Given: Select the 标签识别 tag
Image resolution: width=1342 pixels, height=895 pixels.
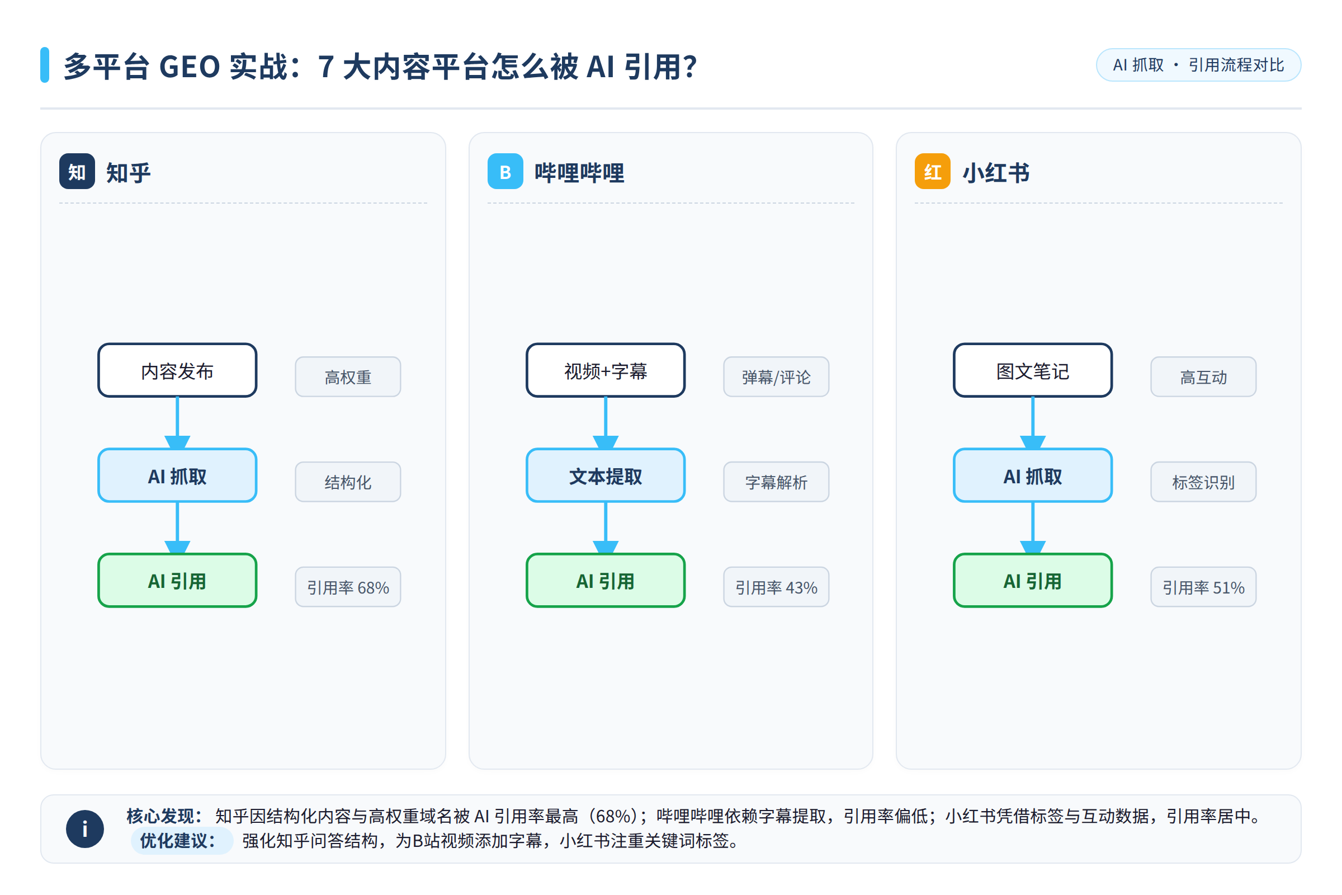Looking at the screenshot, I should [1203, 482].
